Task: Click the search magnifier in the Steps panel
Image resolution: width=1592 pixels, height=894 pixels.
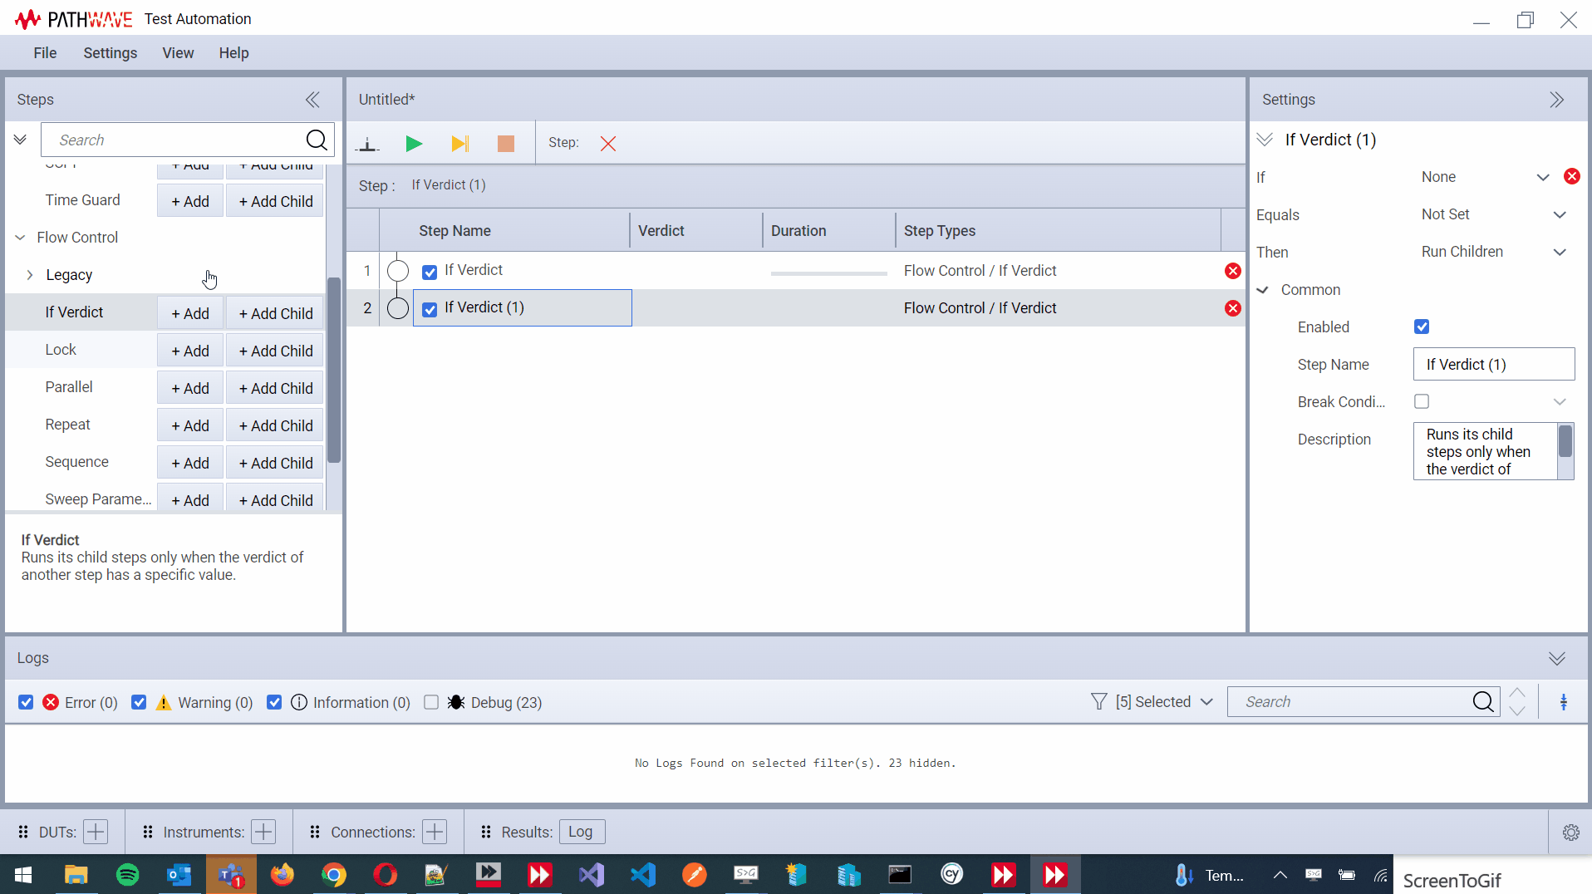Action: [x=316, y=140]
